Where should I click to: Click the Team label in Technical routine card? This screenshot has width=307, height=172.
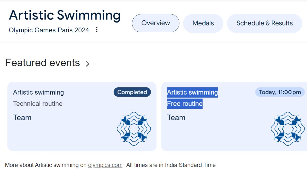(22, 118)
